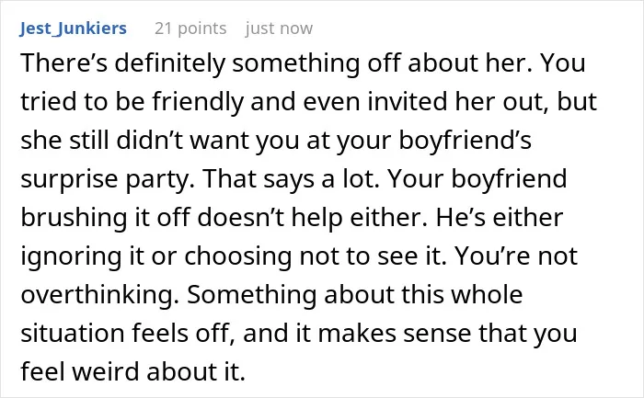Click the first word 'There's' in the comment
The image size is (644, 398).
coord(63,63)
